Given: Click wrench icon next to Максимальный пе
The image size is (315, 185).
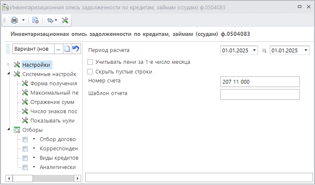Looking at the screenshot, I should point(25,92).
